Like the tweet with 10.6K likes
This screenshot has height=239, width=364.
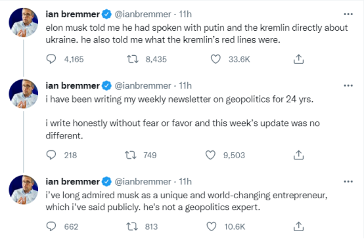[x=212, y=227]
